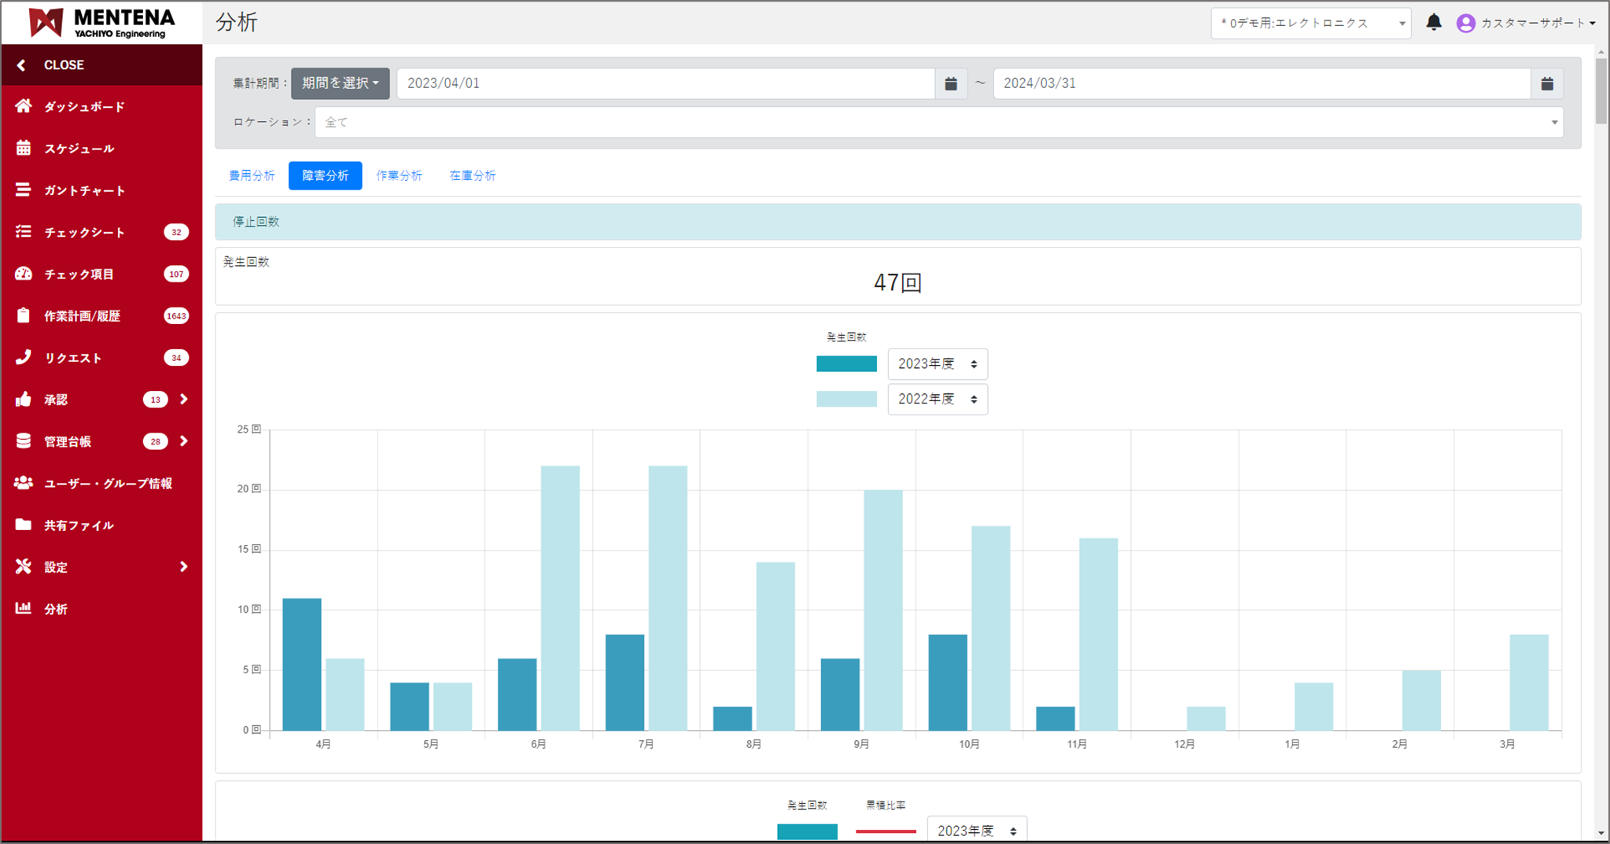Switch to the 在庫分析 tab
The height and width of the screenshot is (844, 1610).
[472, 175]
